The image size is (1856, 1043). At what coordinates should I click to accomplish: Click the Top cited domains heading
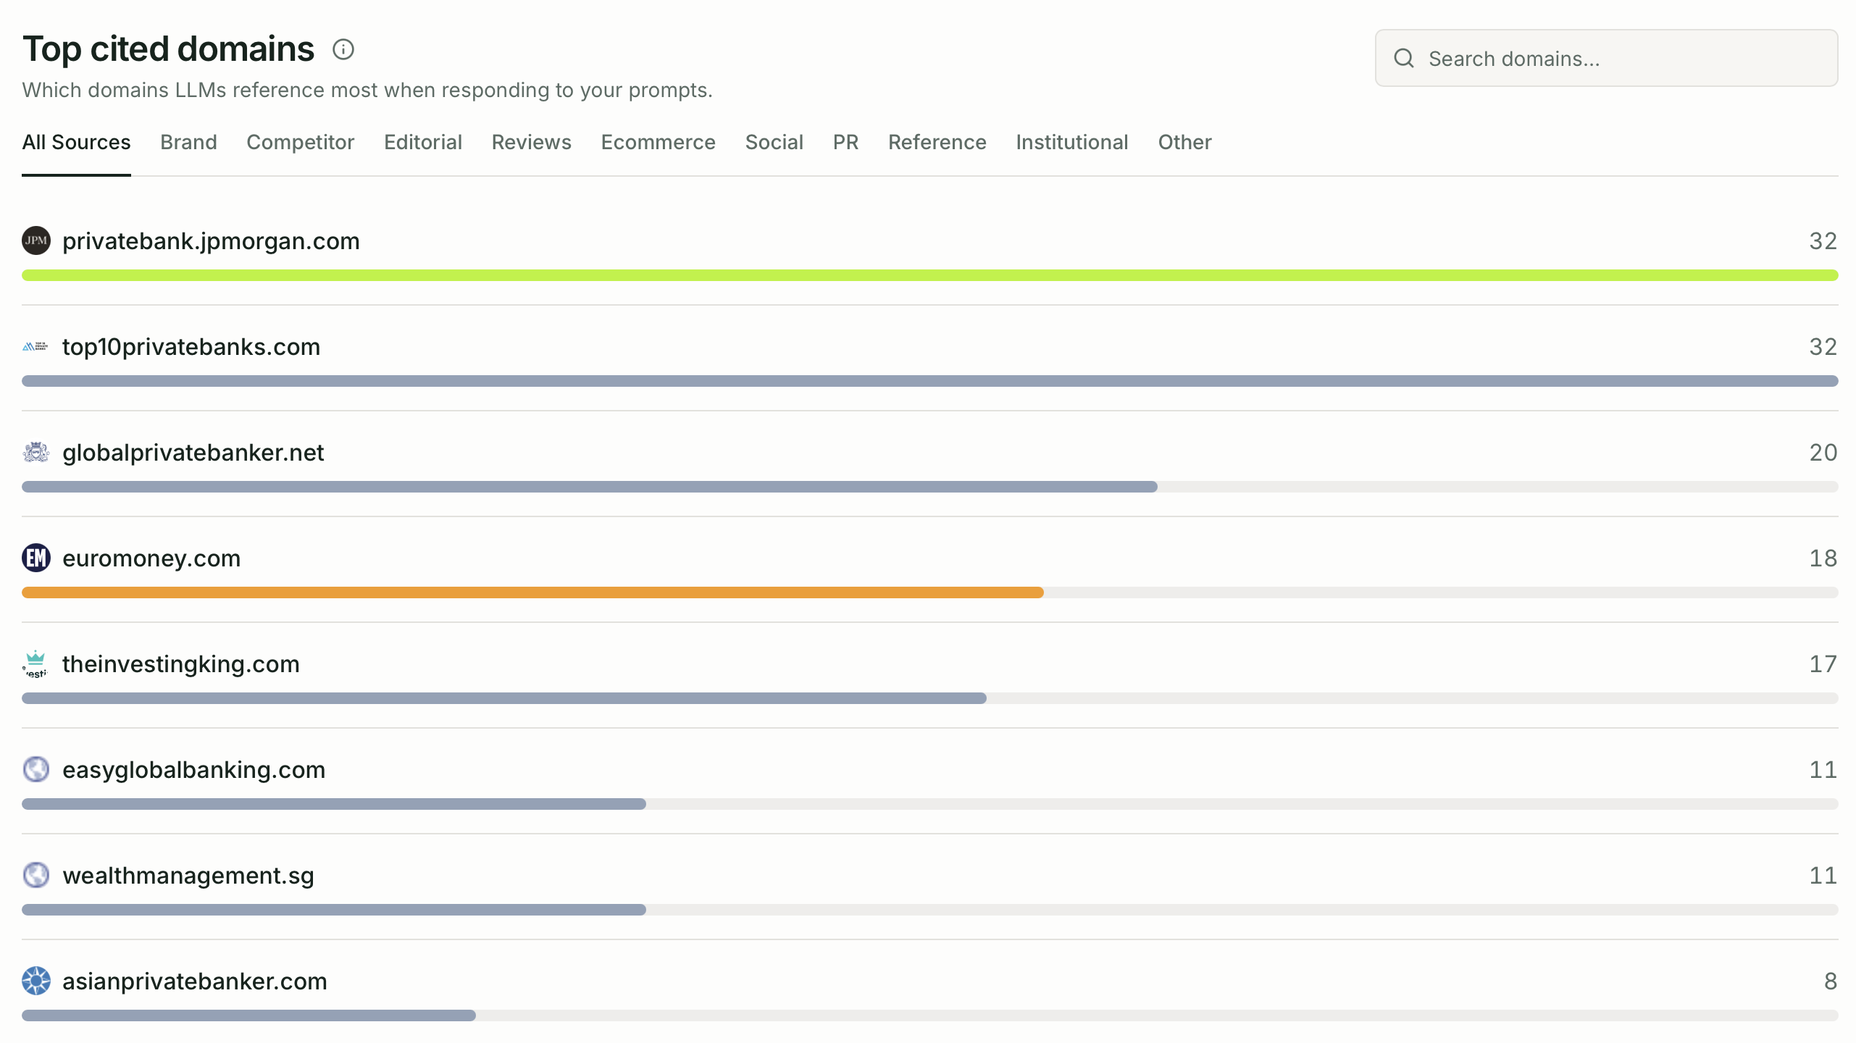[x=168, y=49]
